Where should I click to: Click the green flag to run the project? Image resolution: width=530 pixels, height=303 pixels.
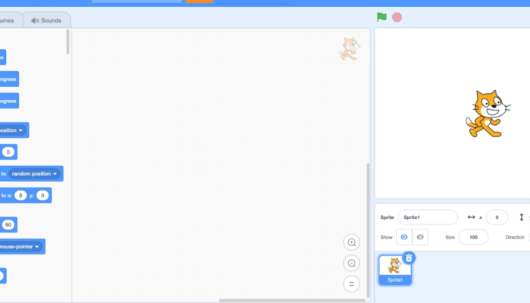click(x=382, y=17)
